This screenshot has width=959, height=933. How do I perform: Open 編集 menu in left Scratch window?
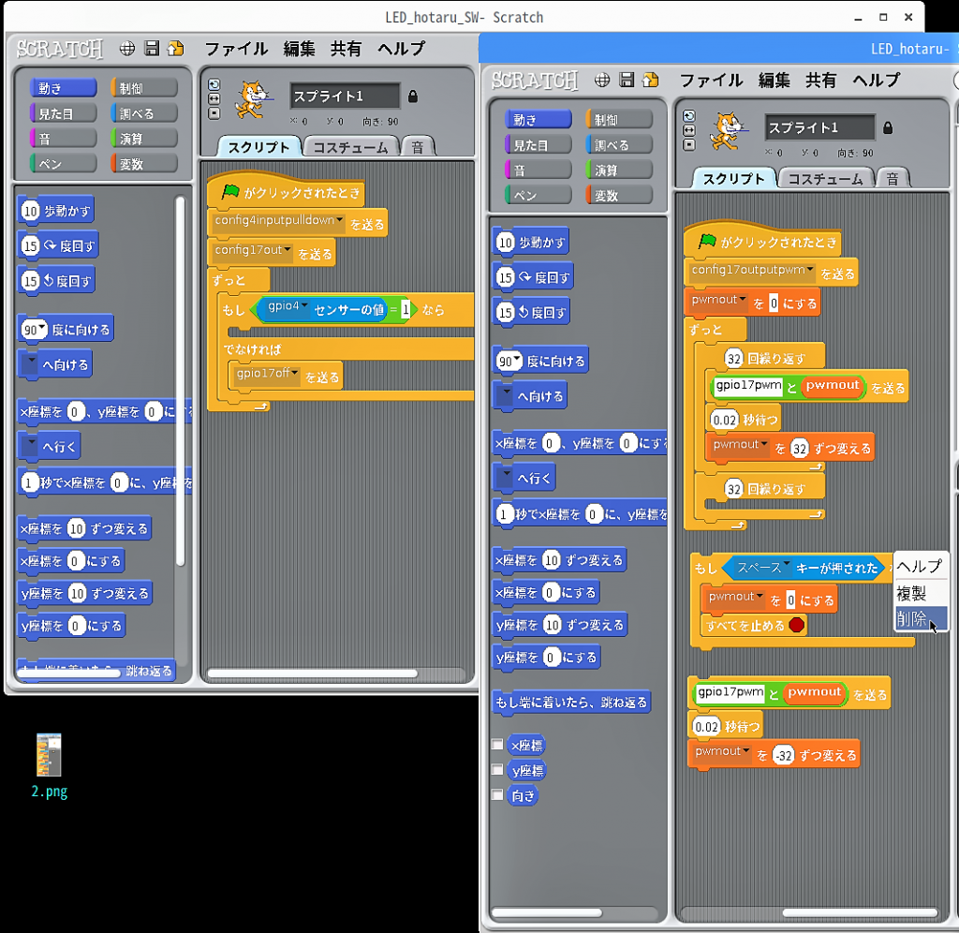[x=299, y=49]
